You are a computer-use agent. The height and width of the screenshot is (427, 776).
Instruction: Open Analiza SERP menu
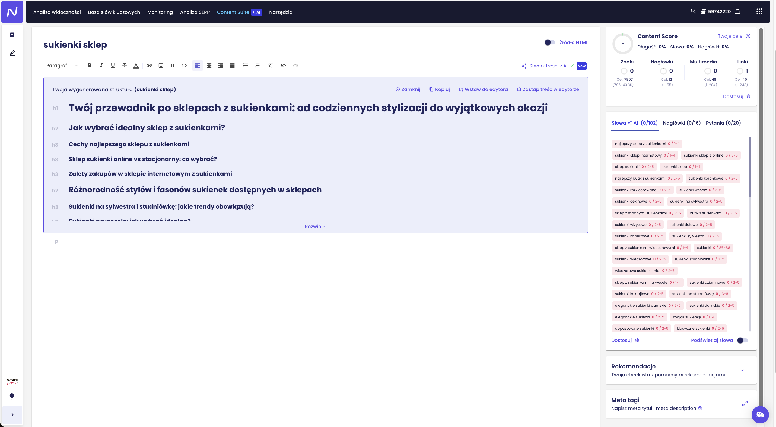click(195, 12)
